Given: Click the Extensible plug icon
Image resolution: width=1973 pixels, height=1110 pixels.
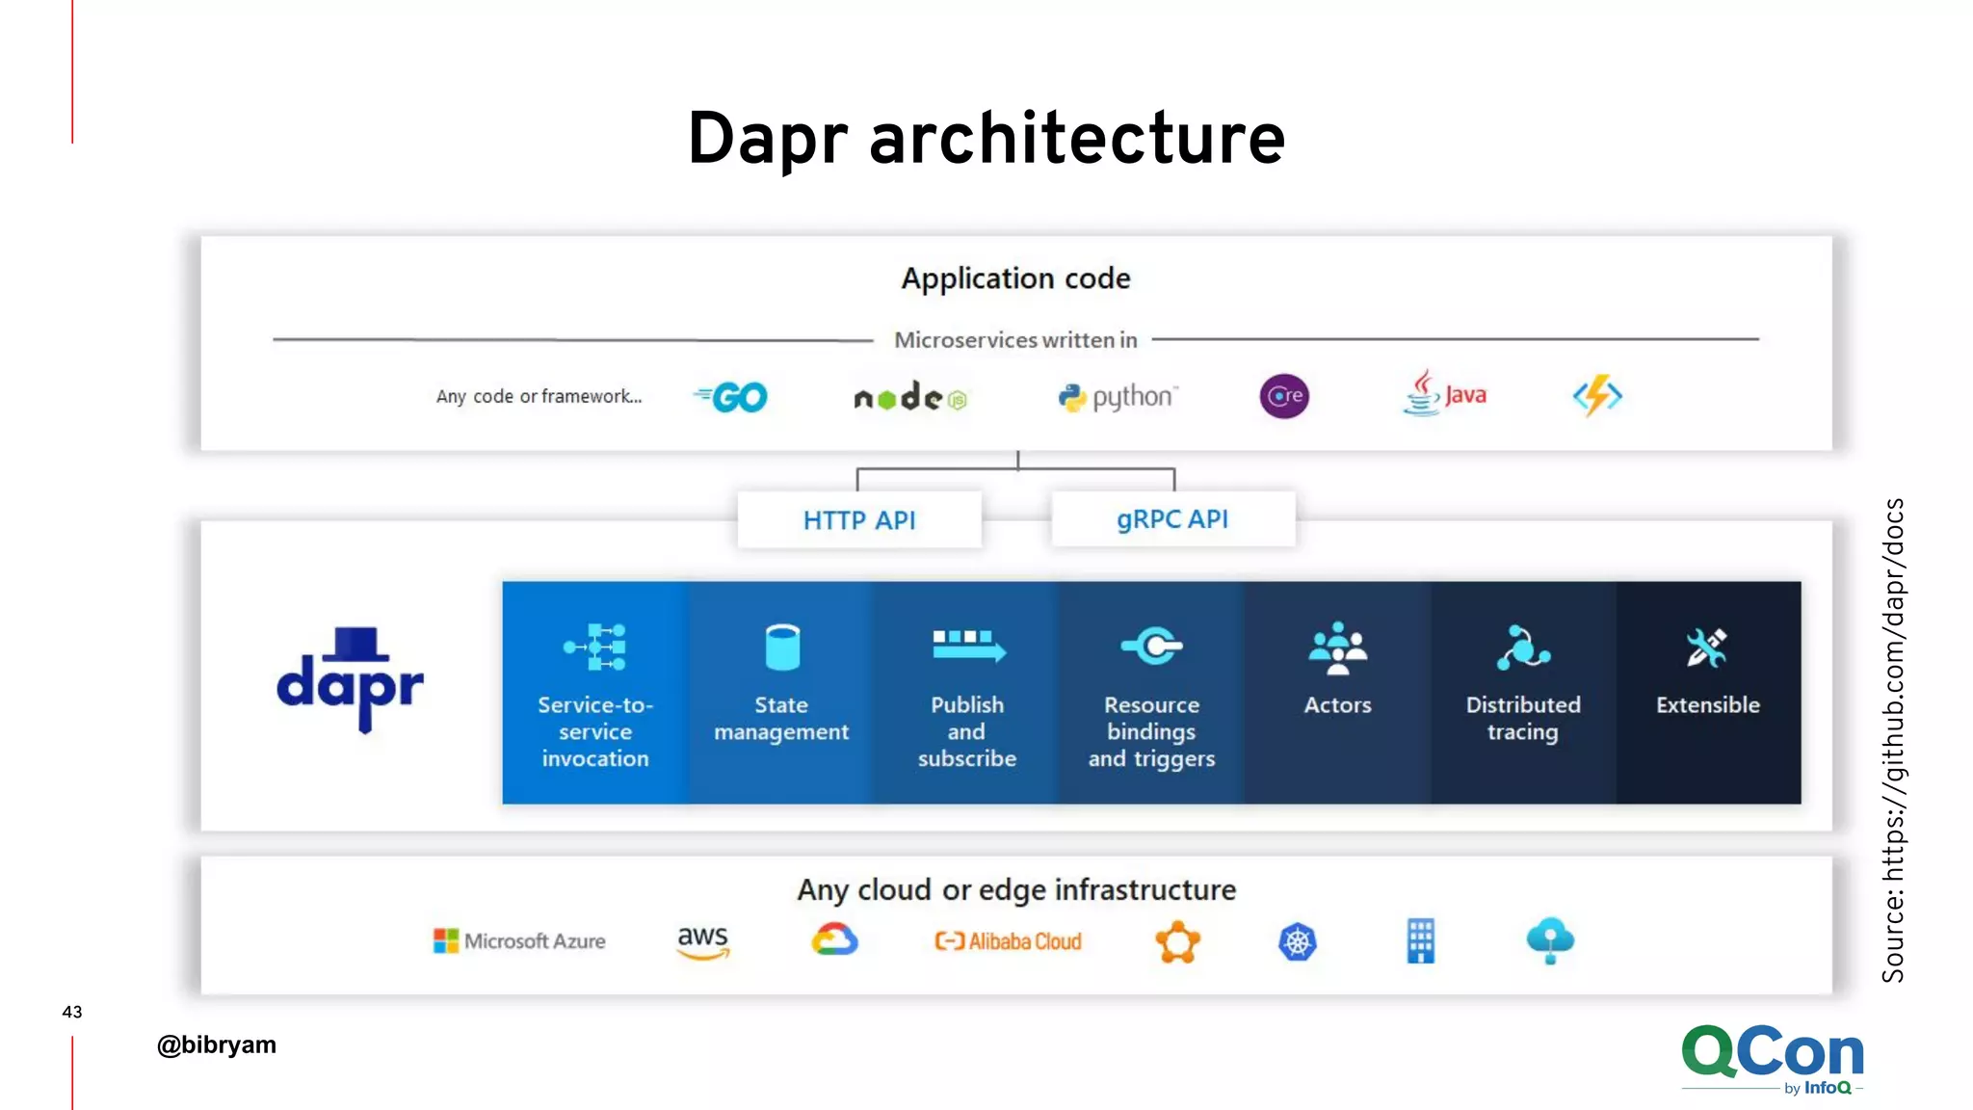Looking at the screenshot, I should click(x=1707, y=647).
